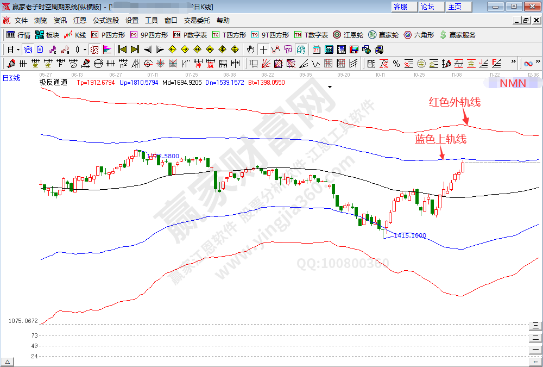Open the 公式选股 menu
The image size is (543, 367).
pyautogui.click(x=105, y=21)
